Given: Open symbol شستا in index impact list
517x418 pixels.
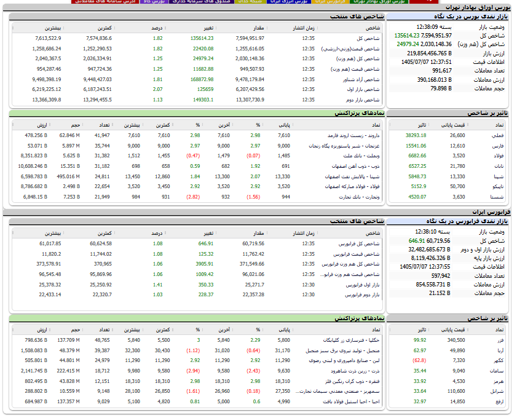Looking at the screenshot, I should point(497,197).
